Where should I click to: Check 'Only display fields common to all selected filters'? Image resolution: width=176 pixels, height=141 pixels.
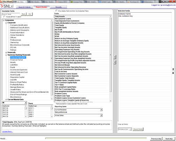click(57, 11)
